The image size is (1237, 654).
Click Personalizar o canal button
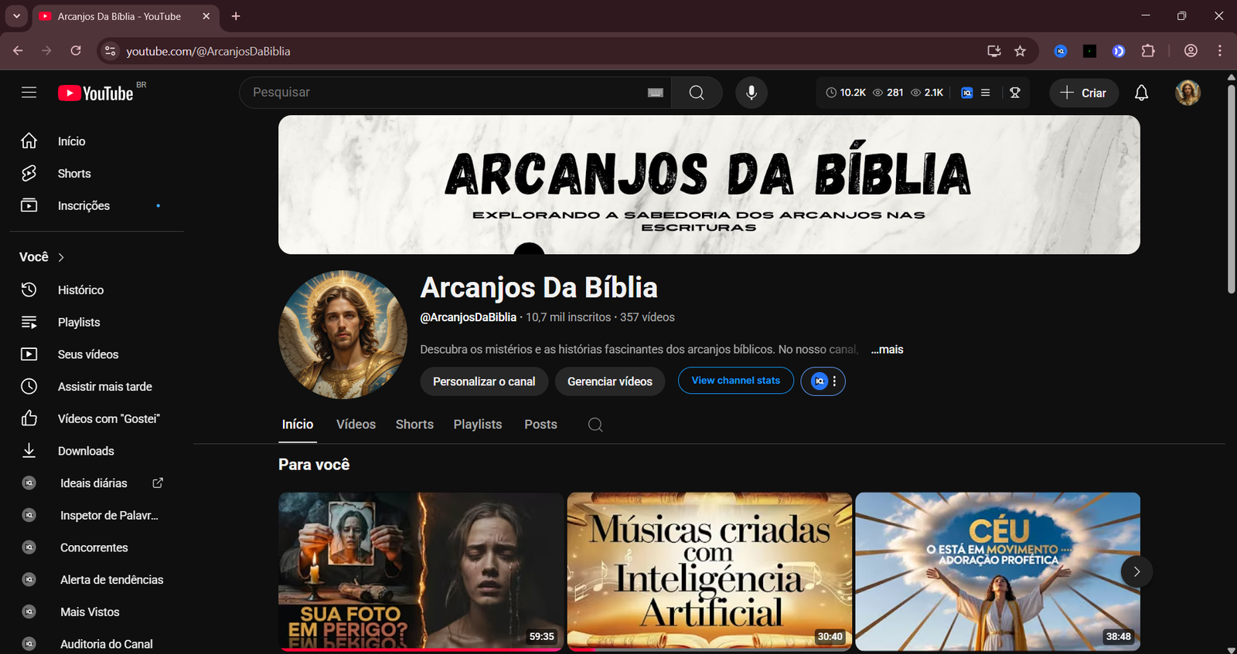click(484, 381)
